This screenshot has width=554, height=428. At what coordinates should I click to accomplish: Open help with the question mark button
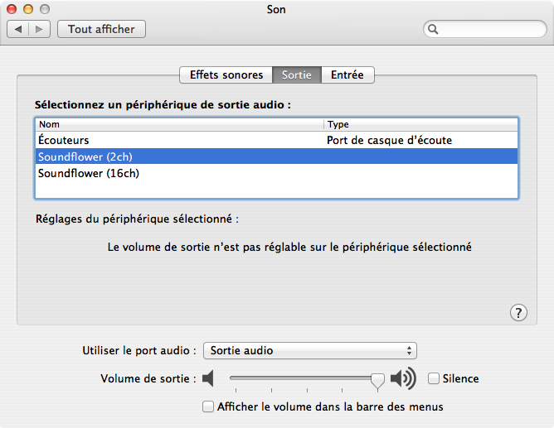518,313
